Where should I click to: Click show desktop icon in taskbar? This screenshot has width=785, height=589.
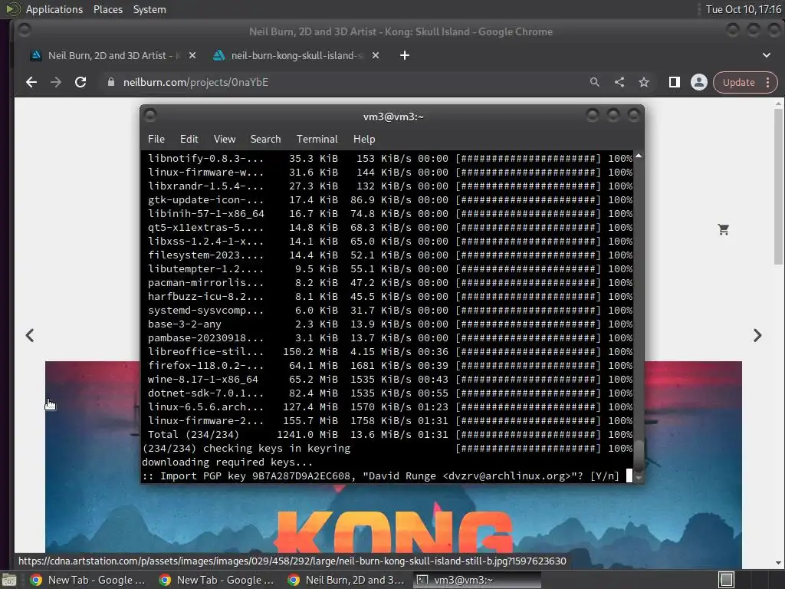pyautogui.click(x=9, y=580)
